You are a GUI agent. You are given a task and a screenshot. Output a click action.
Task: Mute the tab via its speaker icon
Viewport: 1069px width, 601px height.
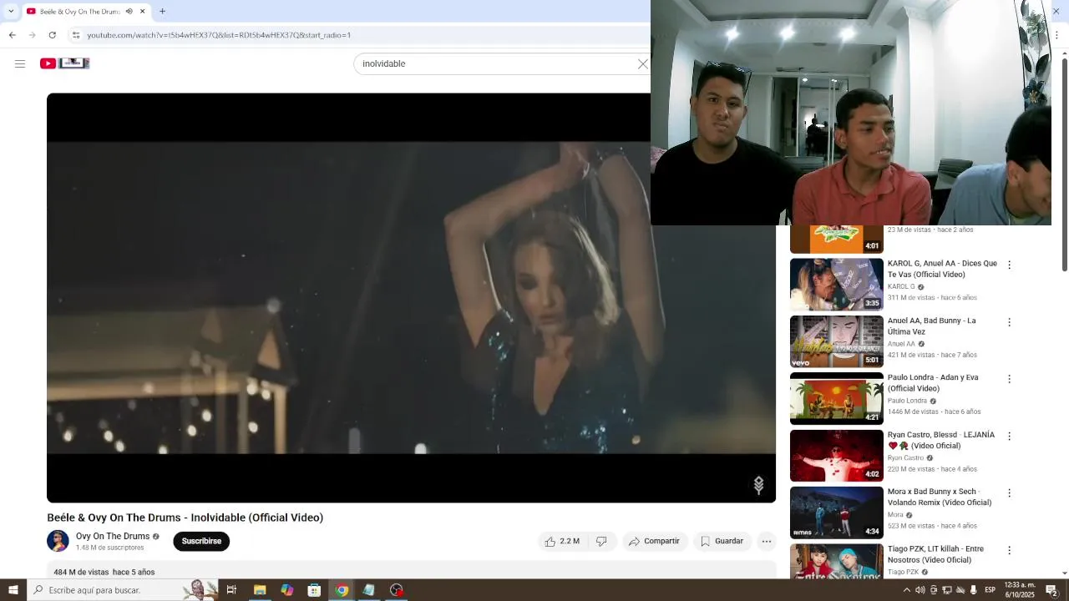[x=129, y=12]
